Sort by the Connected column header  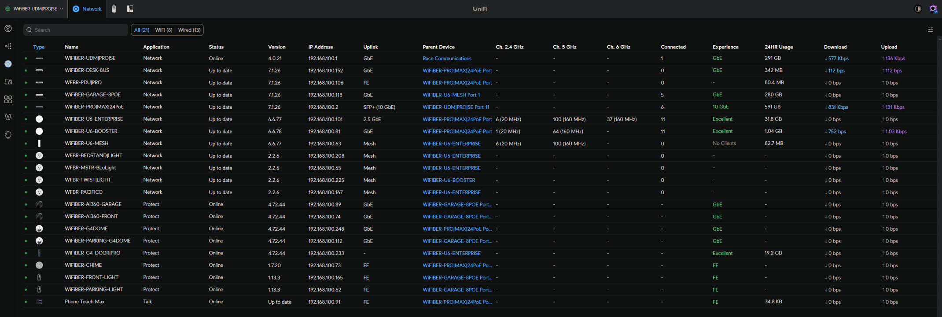(x=673, y=47)
